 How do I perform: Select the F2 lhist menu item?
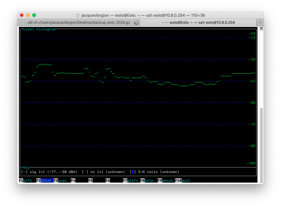[45, 180]
